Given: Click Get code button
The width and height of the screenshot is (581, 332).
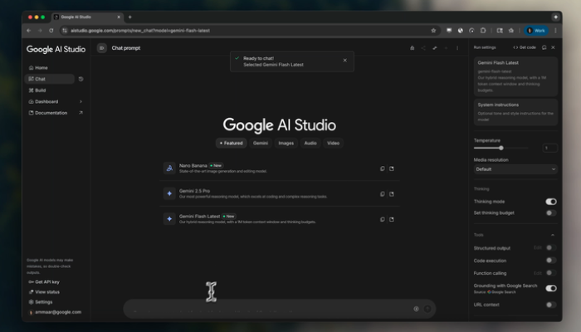Looking at the screenshot, I should [525, 47].
